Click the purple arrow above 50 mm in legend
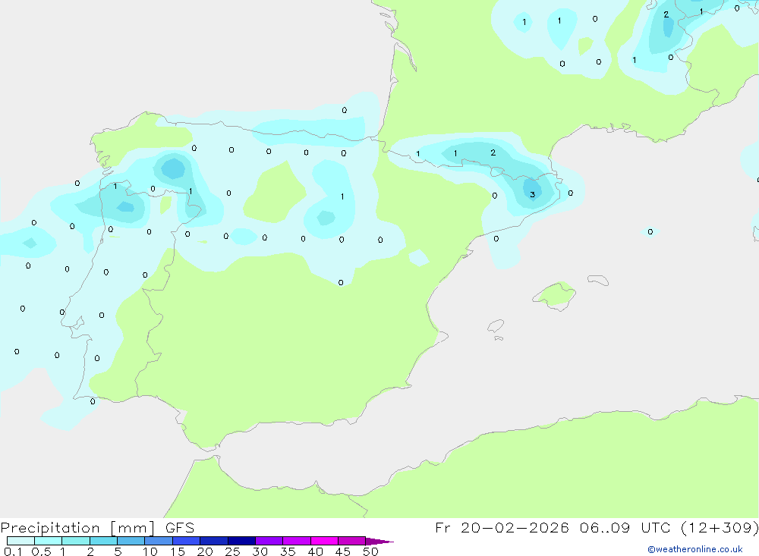Screen dimensions: 759x556 click(x=379, y=541)
